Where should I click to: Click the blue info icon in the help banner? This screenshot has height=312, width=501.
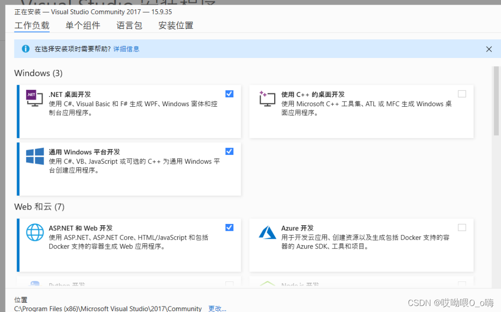point(26,49)
